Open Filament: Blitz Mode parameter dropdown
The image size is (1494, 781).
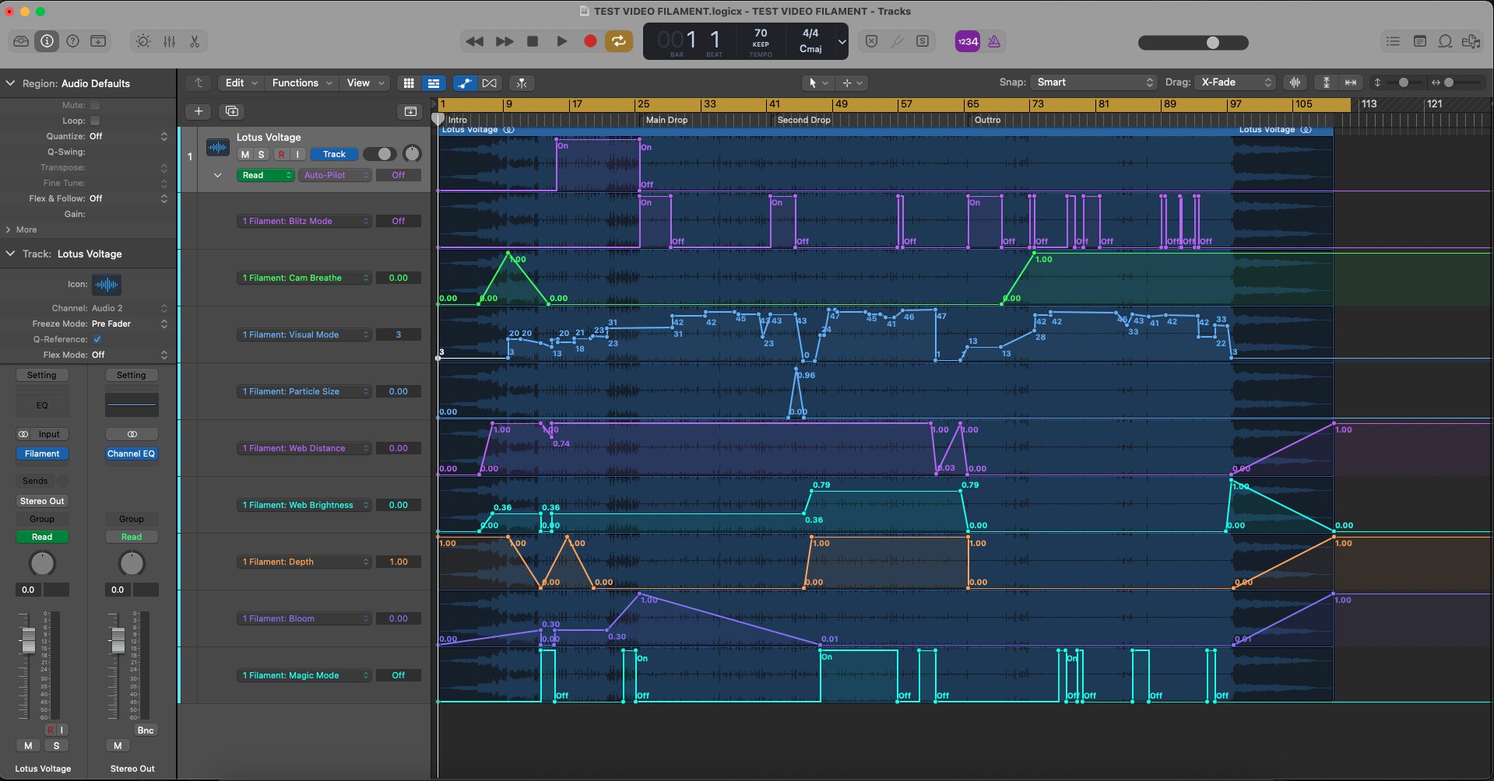[x=304, y=221]
